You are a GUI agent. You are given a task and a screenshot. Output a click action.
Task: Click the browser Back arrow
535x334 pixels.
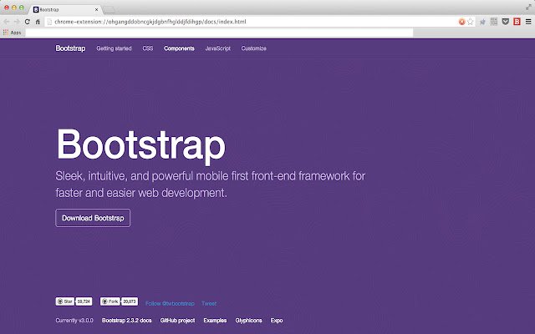pos(7,22)
